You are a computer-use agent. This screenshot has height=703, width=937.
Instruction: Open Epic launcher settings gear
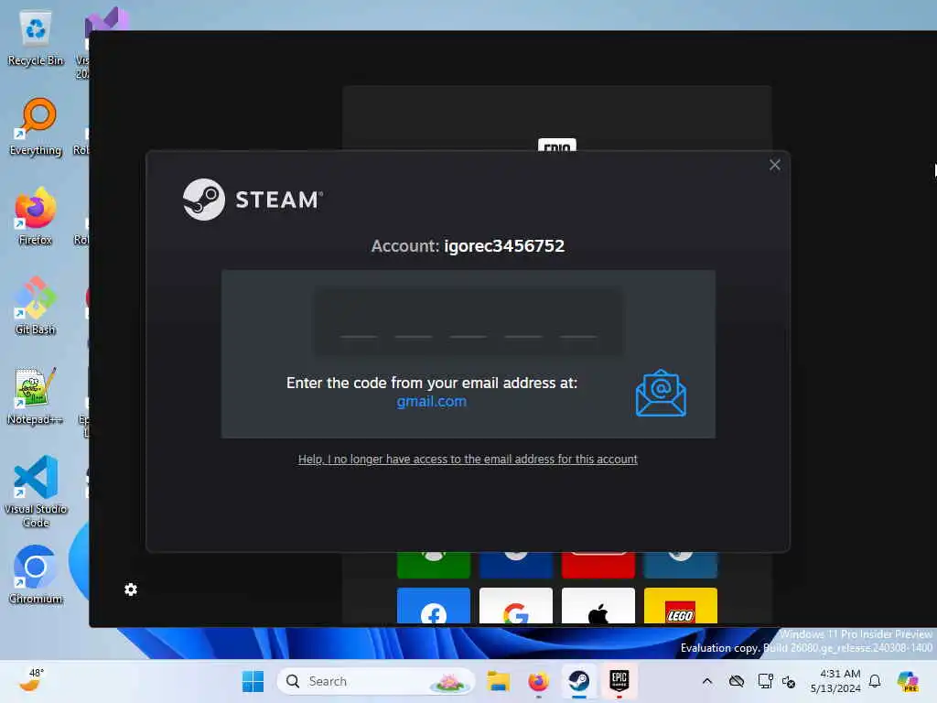click(x=131, y=590)
